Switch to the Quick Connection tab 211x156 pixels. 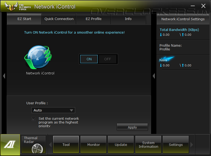59,19
